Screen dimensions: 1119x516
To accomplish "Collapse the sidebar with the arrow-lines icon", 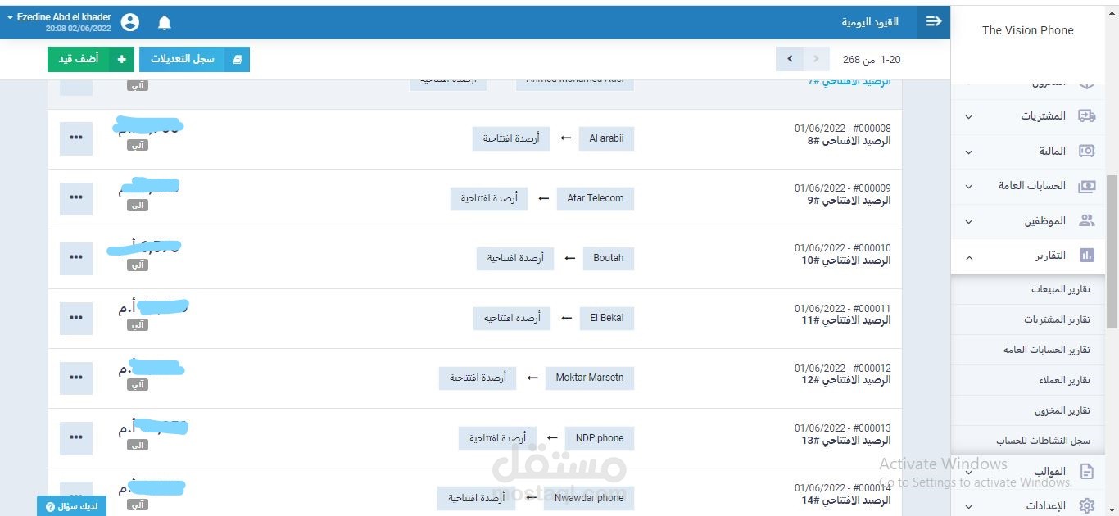I will [x=934, y=21].
